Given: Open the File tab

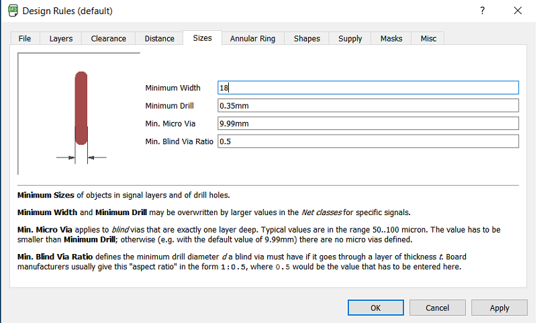Looking at the screenshot, I should click(25, 39).
